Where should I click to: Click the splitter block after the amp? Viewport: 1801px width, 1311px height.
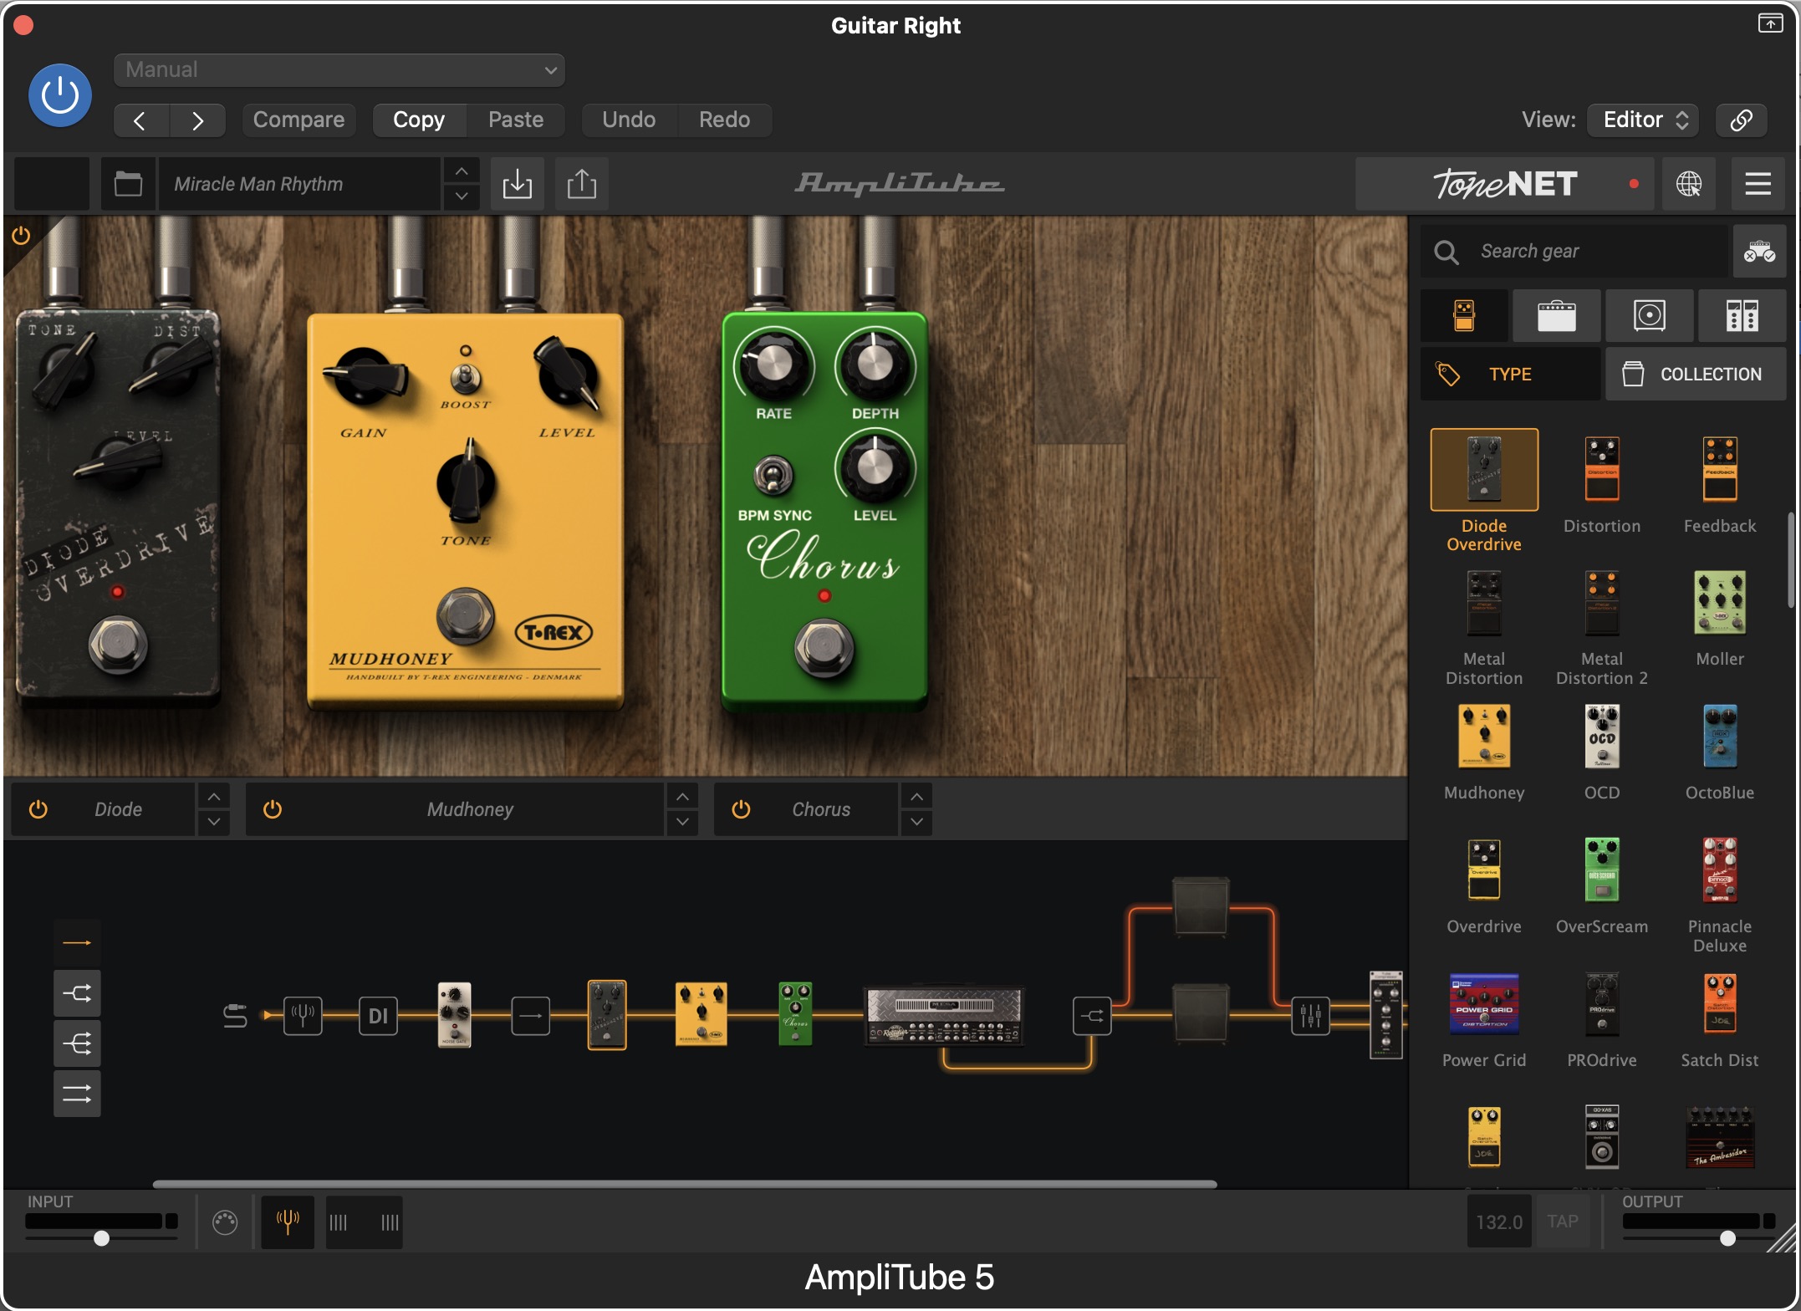tap(1092, 1016)
